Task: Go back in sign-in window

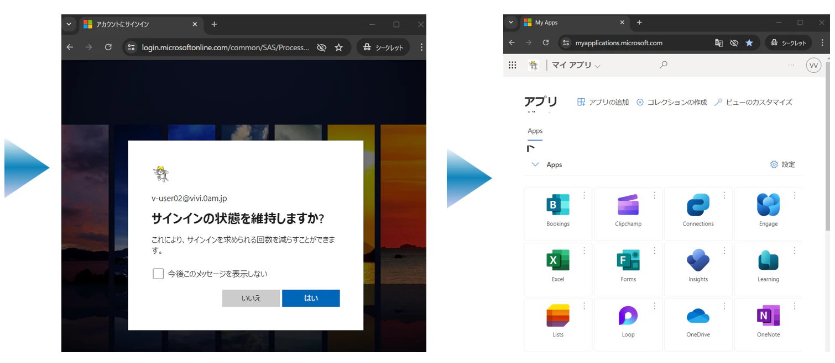Action: click(x=70, y=47)
